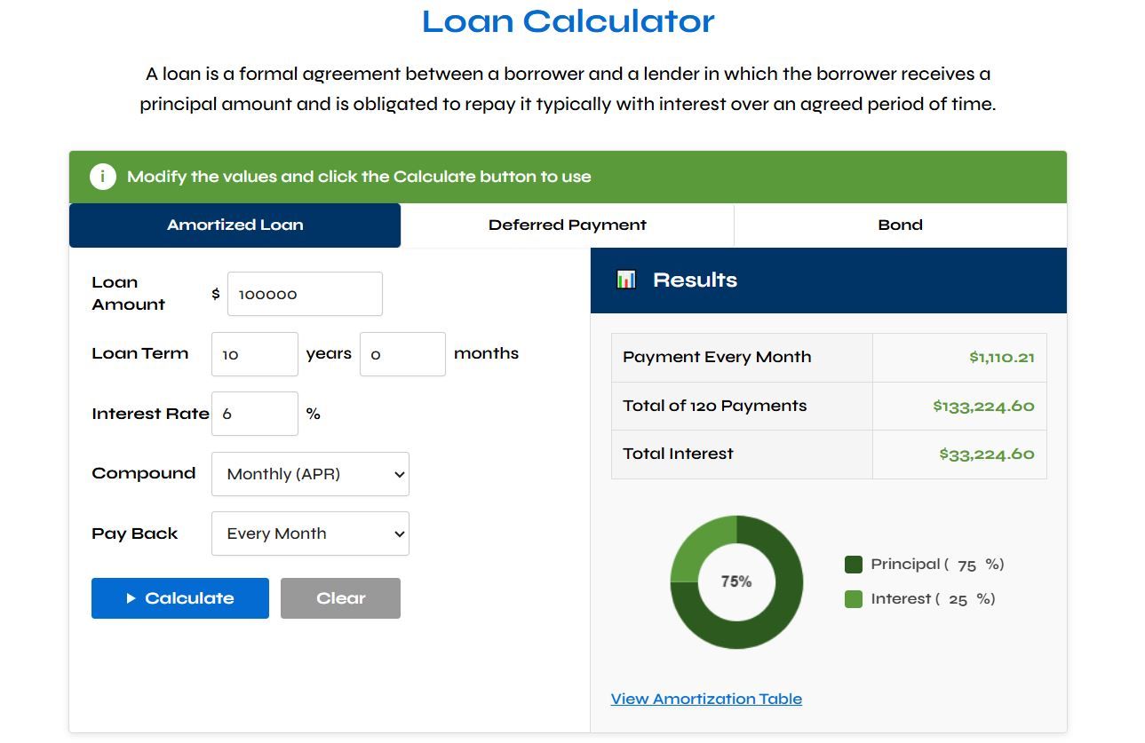This screenshot has height=743, width=1145.
Task: Open the View Amortization Table link
Action: pos(706,699)
